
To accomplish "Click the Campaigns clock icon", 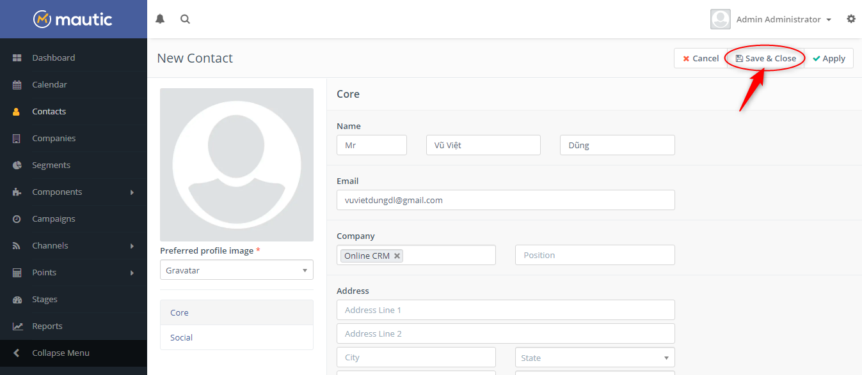I will pyautogui.click(x=17, y=219).
